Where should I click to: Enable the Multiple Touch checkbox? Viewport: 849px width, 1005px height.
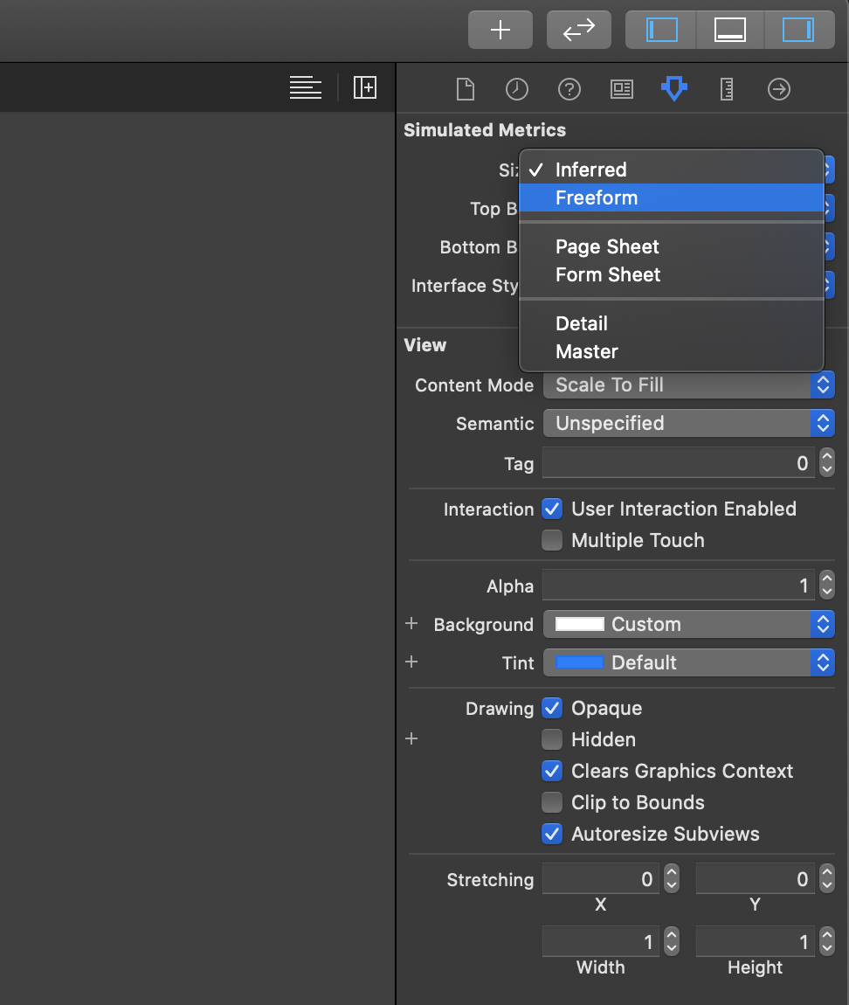point(552,540)
